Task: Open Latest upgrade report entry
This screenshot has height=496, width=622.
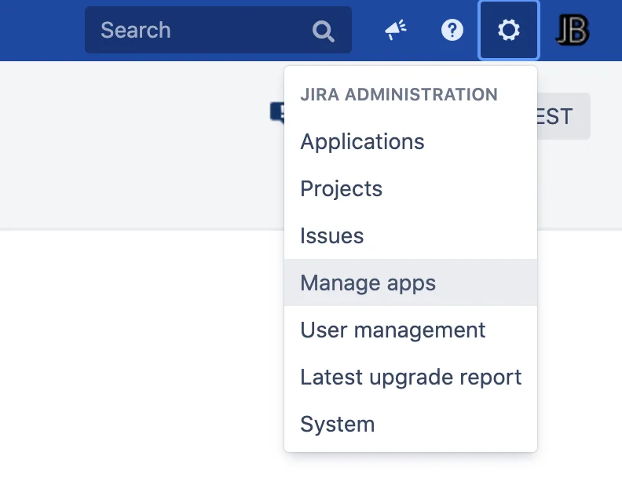Action: point(411,377)
